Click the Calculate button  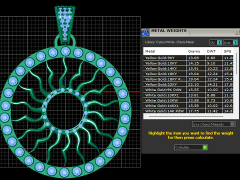(191, 147)
